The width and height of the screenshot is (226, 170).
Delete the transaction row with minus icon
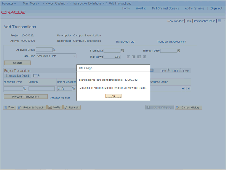(x=189, y=88)
